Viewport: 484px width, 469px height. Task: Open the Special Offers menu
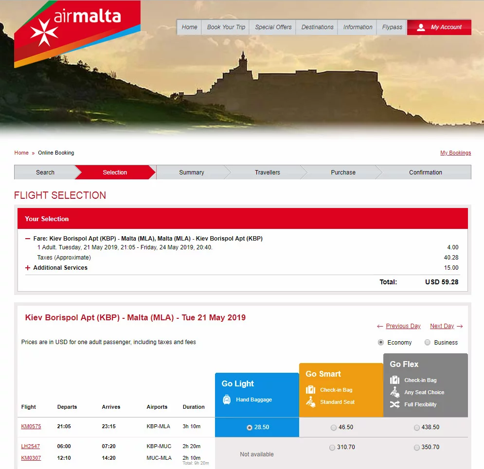(273, 27)
